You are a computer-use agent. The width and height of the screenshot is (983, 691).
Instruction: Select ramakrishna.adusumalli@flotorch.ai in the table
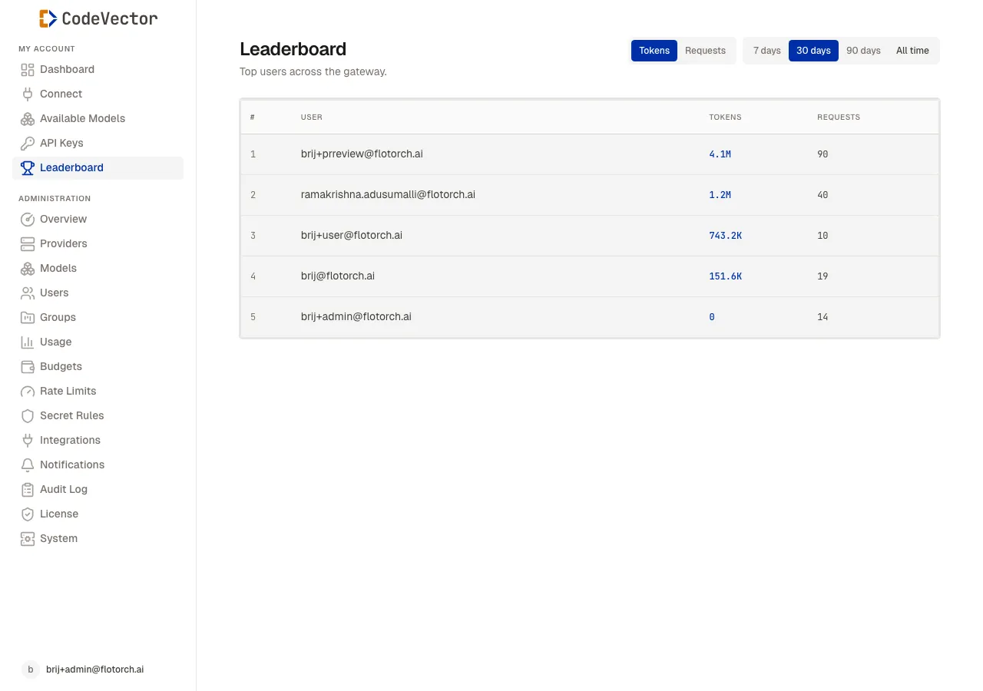pos(388,195)
